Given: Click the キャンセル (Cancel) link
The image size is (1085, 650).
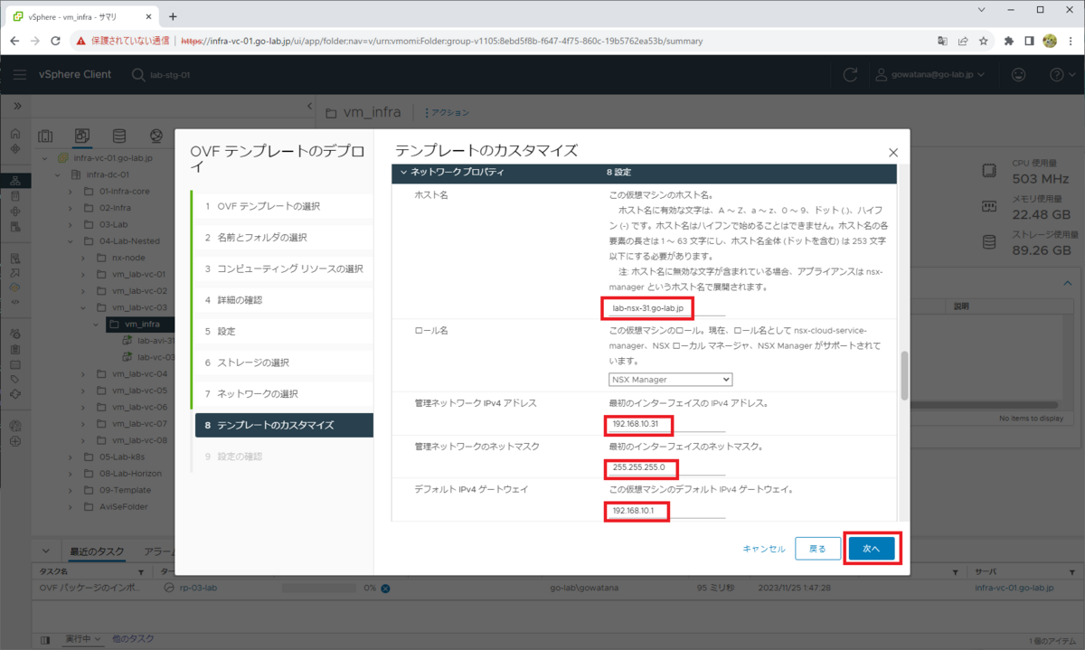Looking at the screenshot, I should point(764,549).
